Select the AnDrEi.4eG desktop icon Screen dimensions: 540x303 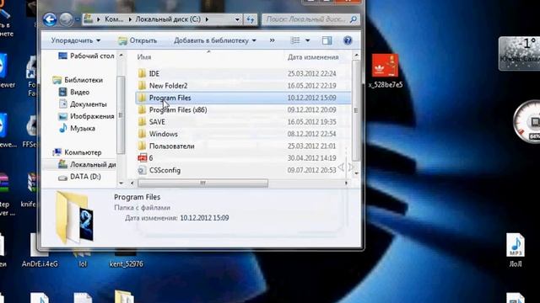pos(40,250)
